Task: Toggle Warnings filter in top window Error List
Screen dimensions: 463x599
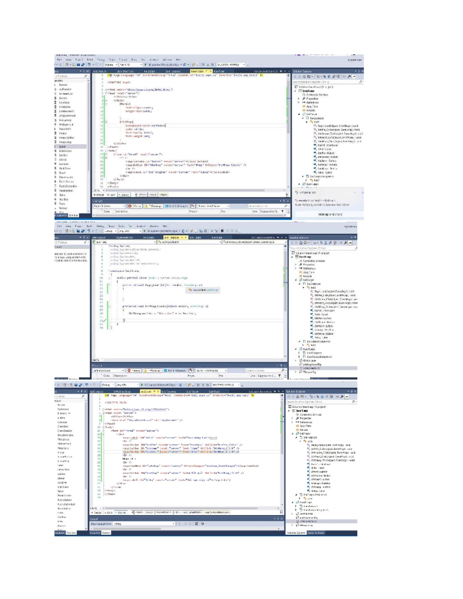Action: point(154,206)
